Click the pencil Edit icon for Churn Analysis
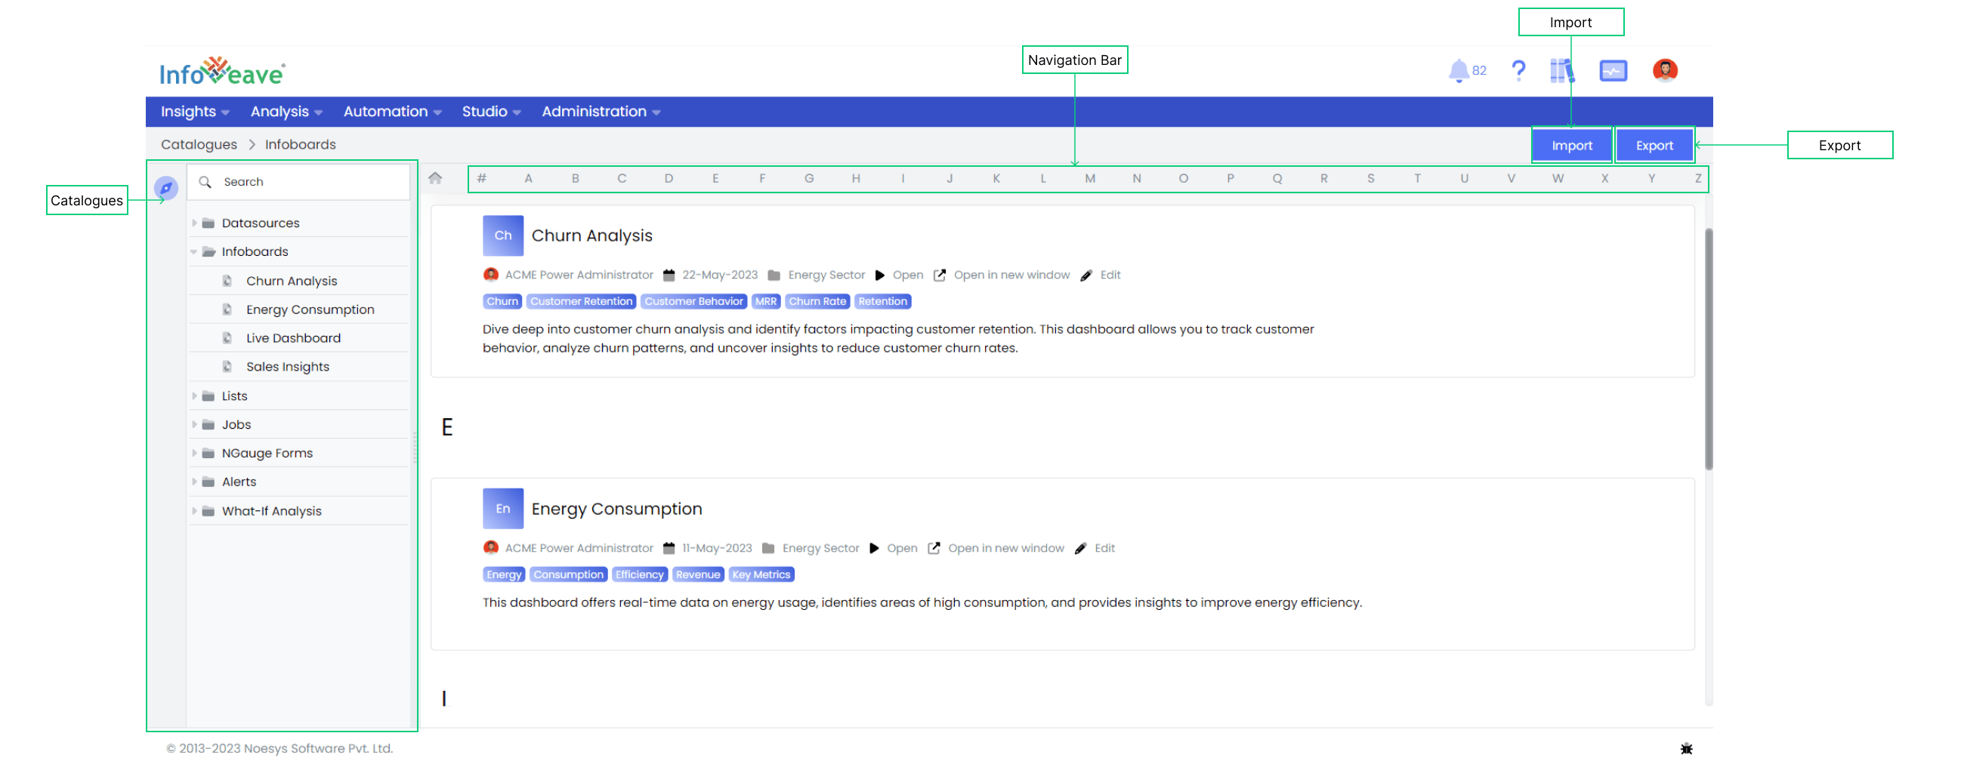 1085,275
